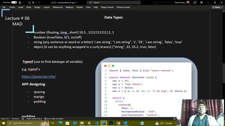Click the 'padding' bullet item
Viewport: 225px width, 126px height.
click(40, 101)
